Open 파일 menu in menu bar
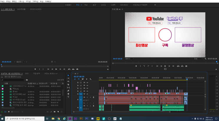This screenshot has width=219, height=121. tap(2, 1)
